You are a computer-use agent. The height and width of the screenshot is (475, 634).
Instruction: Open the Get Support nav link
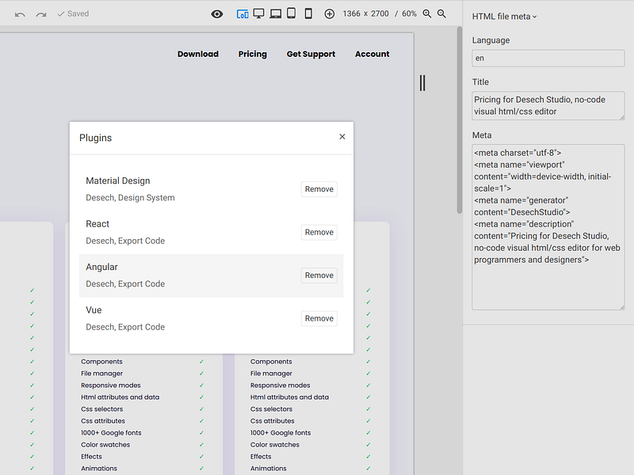[x=311, y=54]
